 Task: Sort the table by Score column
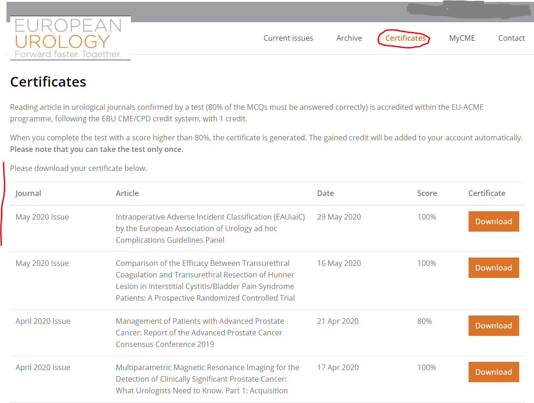pos(427,193)
